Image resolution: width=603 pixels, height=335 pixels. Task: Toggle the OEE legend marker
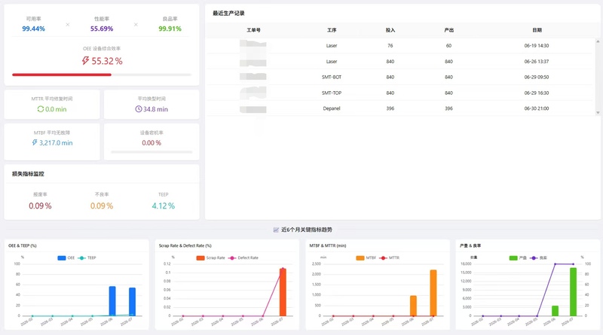coord(62,257)
